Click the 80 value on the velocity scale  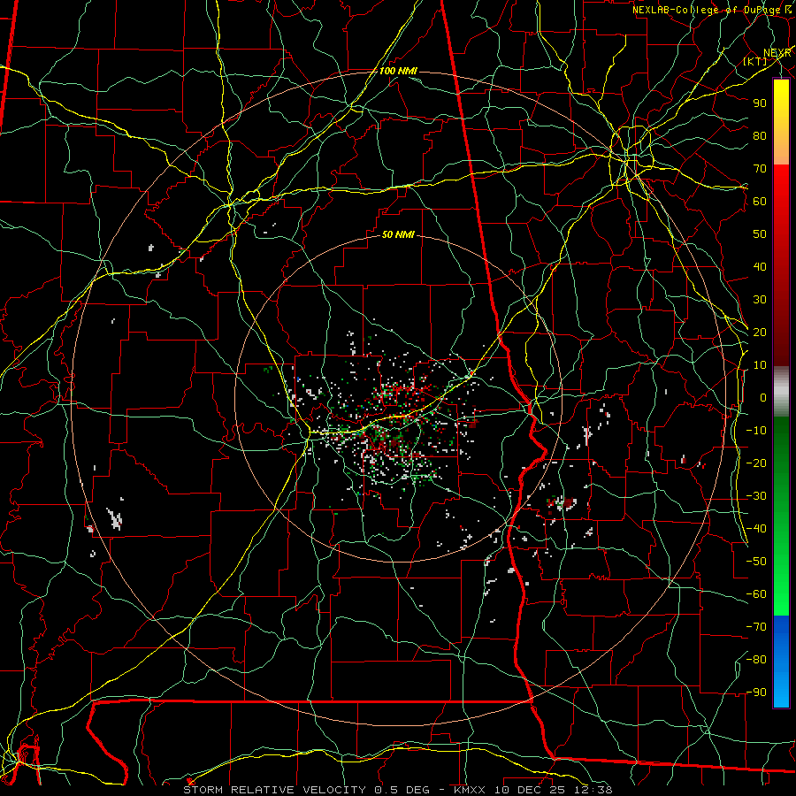point(760,135)
